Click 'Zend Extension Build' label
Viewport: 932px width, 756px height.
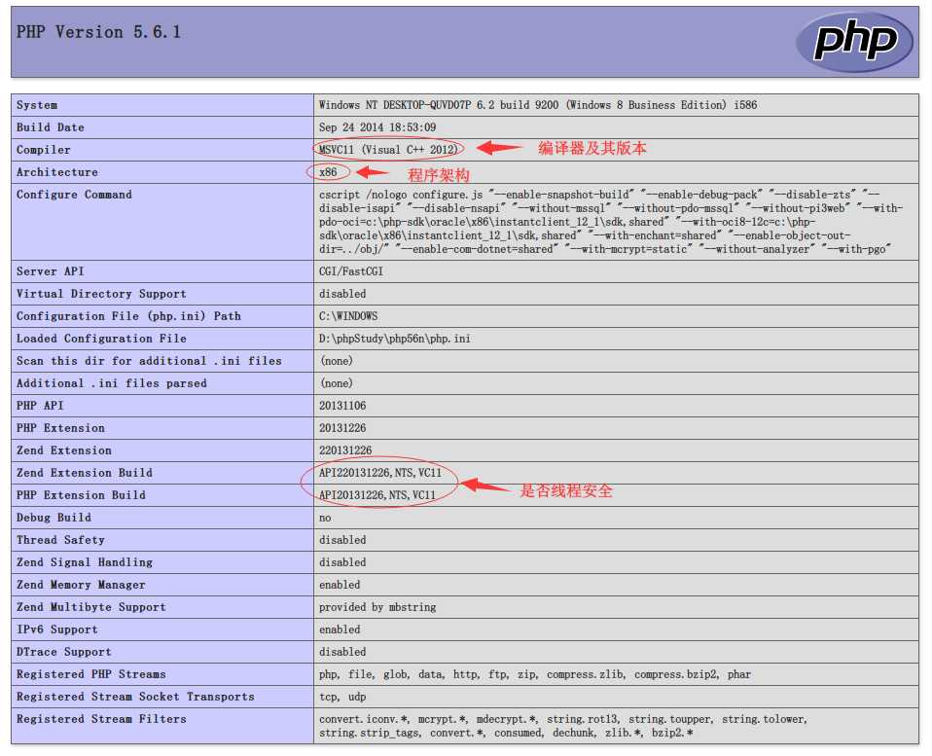coord(85,473)
